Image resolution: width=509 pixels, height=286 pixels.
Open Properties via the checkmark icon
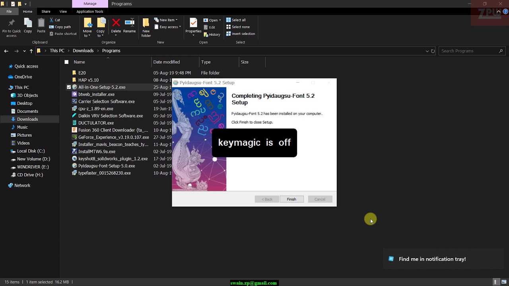(193, 23)
